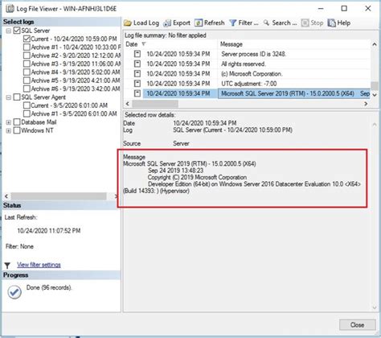The height and width of the screenshot is (338, 381).
Task: Click the Refresh toolbar label
Action: point(215,23)
